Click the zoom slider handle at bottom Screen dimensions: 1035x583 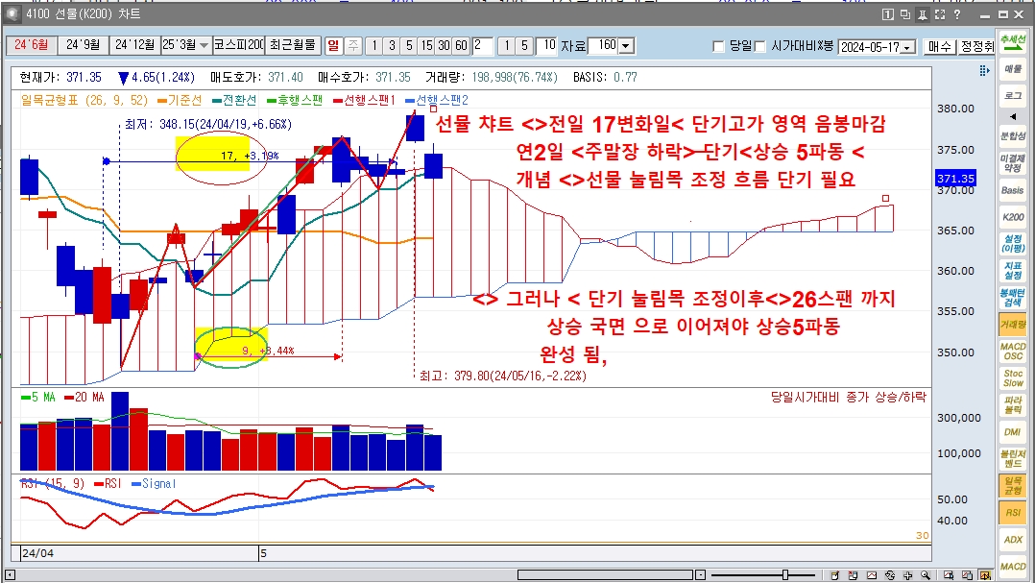pos(784,575)
